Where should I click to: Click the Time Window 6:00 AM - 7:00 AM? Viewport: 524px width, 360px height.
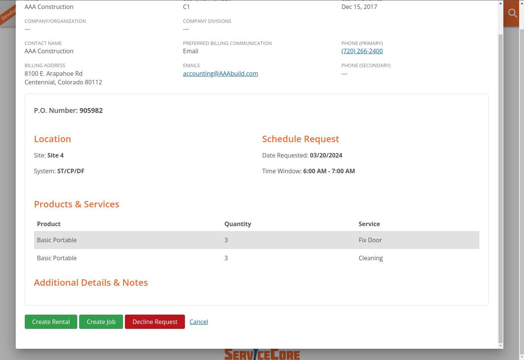[308, 171]
